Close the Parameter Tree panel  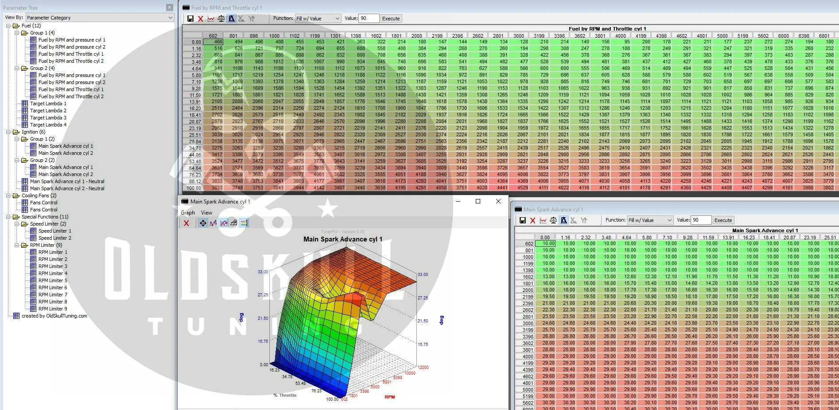click(169, 8)
